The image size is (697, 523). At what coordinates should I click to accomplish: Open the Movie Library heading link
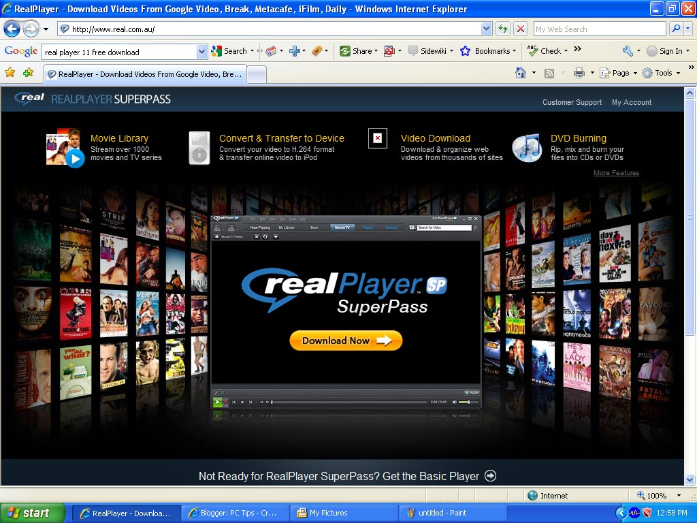click(x=120, y=138)
